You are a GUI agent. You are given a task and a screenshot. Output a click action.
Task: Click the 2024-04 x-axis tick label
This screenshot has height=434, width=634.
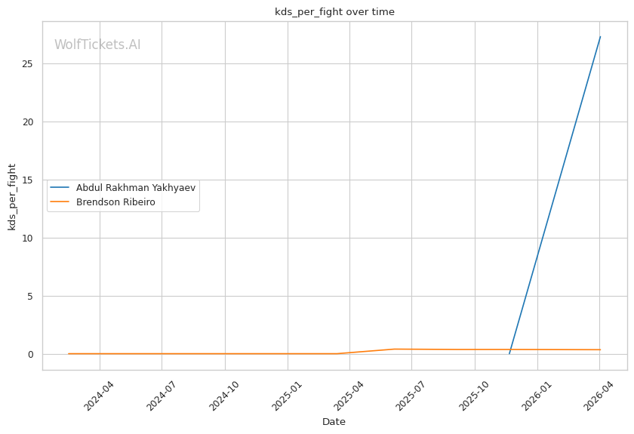pos(97,395)
